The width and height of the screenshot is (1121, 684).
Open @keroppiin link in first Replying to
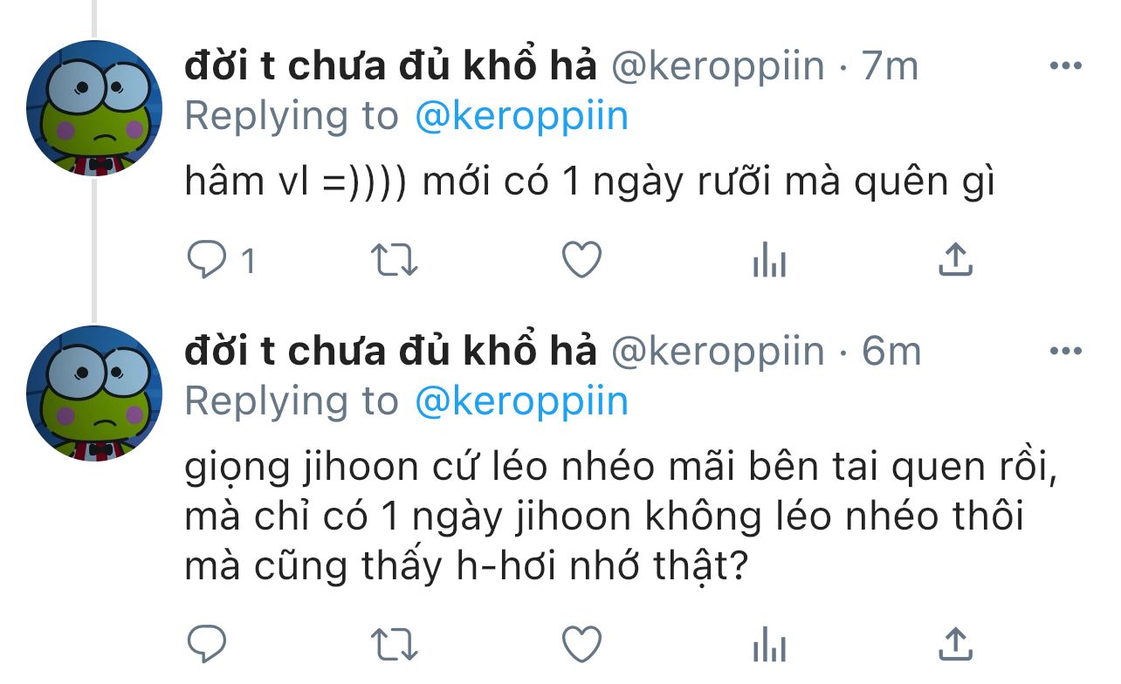coord(521,116)
